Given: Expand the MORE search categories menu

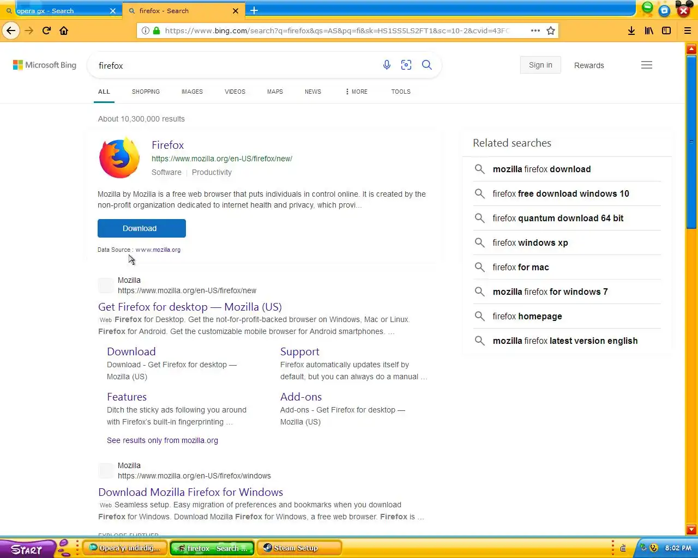Looking at the screenshot, I should coord(357,92).
